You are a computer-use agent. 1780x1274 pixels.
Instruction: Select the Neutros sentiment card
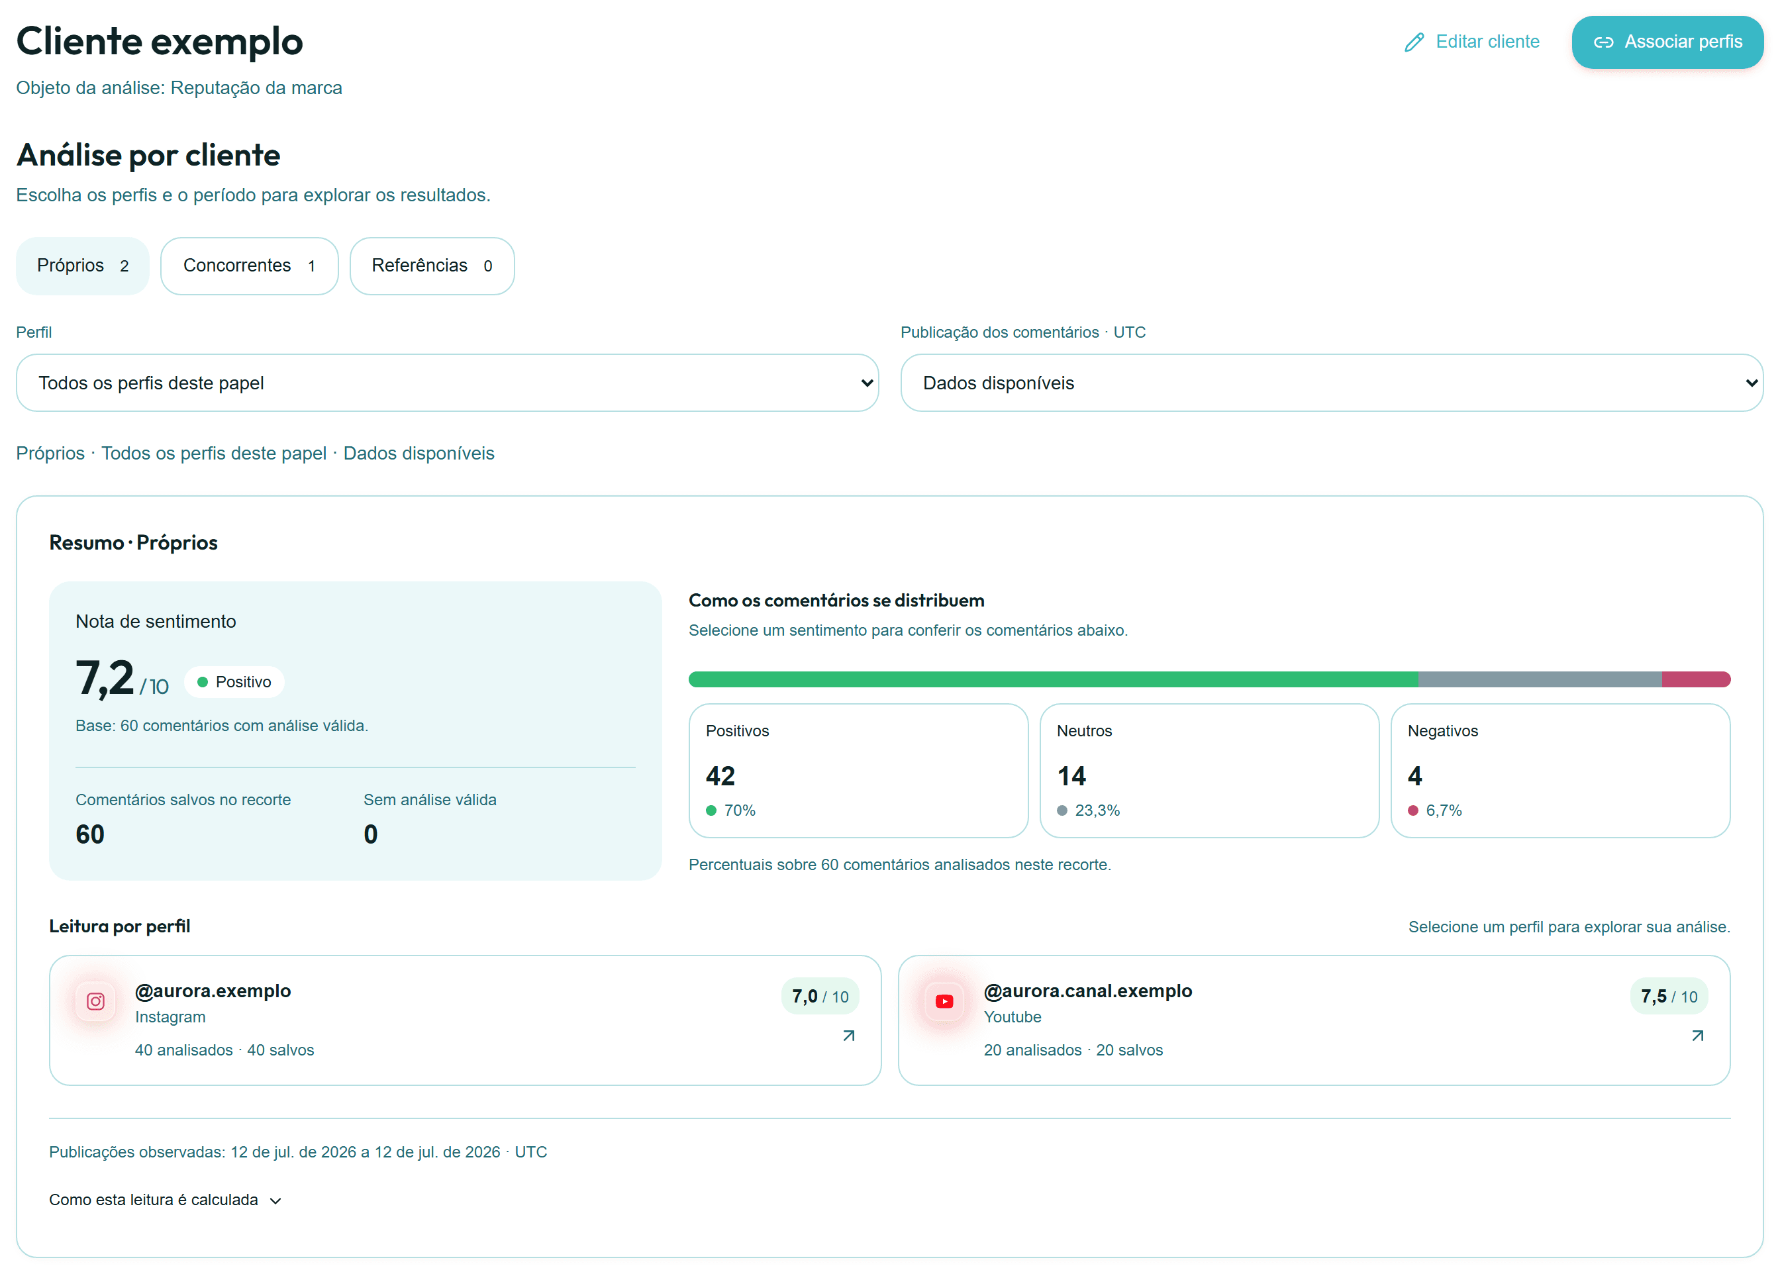(1210, 771)
